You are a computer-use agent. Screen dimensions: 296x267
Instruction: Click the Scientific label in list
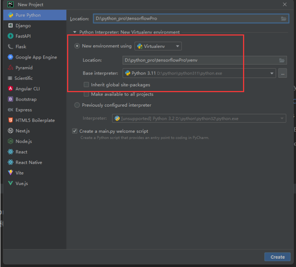23,78
